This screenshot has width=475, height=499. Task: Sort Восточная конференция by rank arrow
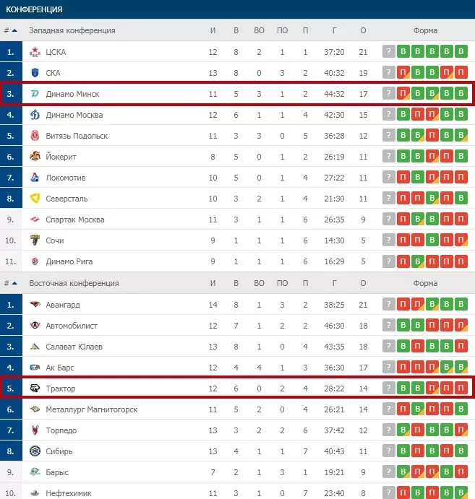[14, 283]
